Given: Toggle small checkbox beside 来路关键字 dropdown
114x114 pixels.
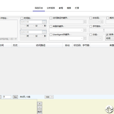Looking at the screenshot, I should point(85,30).
